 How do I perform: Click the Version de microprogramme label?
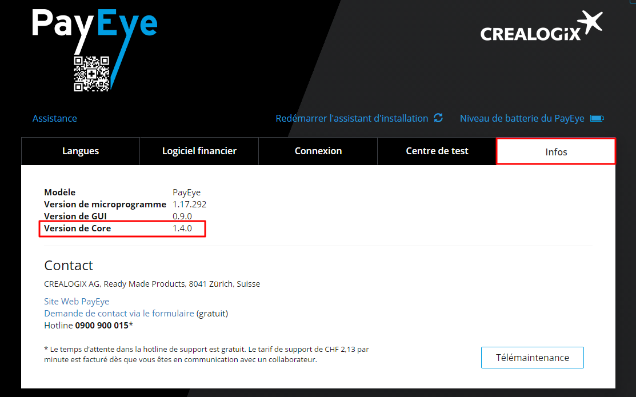[x=105, y=204]
